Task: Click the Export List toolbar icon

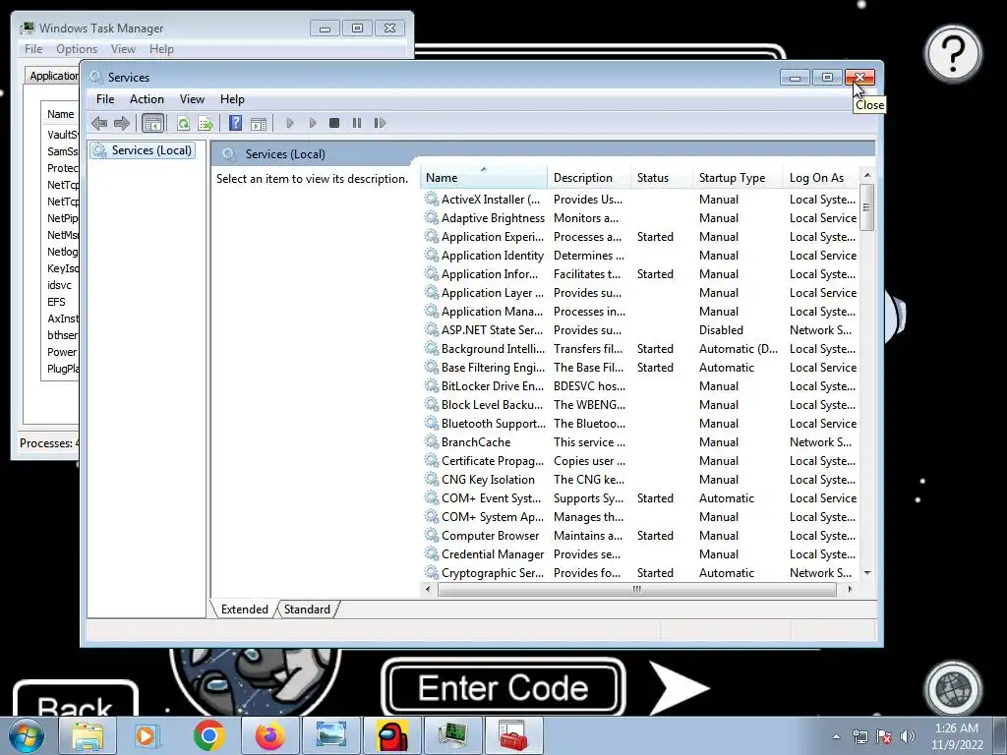Action: click(x=206, y=123)
